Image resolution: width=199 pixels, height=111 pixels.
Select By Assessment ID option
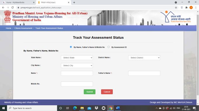108,47
